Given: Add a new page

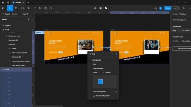Looking at the screenshot, I should point(29,19).
